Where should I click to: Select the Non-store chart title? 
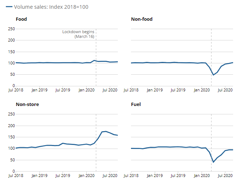[x=27, y=105]
